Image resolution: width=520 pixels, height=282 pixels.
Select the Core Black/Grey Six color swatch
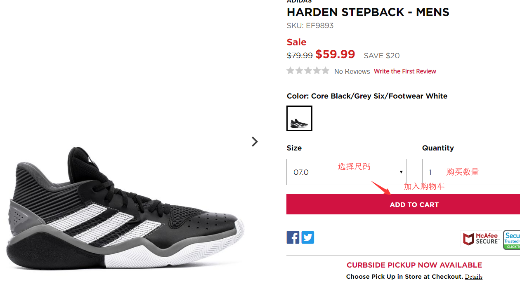tap(299, 118)
